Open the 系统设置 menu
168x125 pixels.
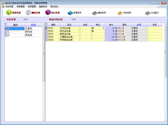(9, 7)
